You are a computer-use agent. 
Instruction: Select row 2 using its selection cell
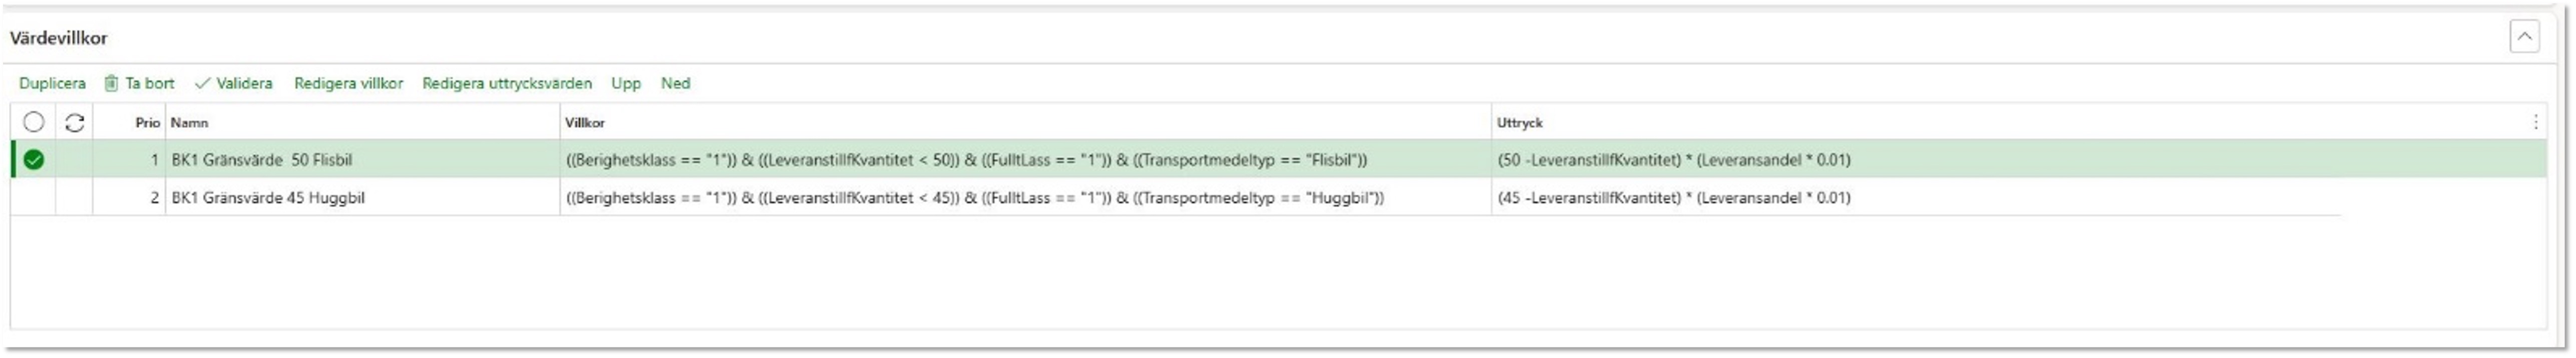pyautogui.click(x=34, y=197)
